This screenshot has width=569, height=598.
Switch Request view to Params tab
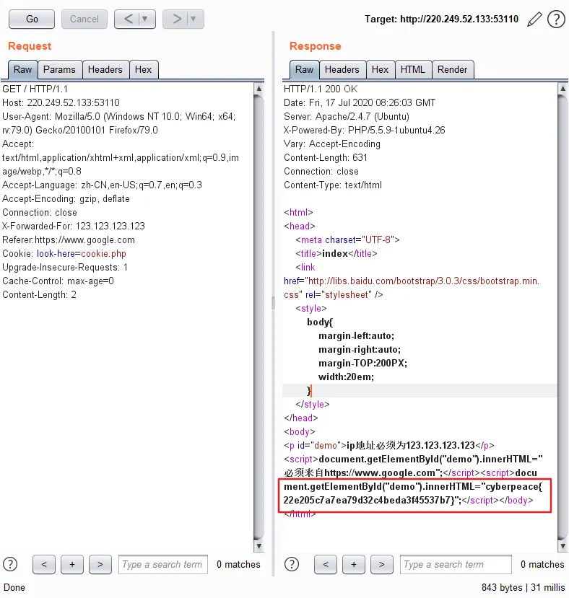coord(60,70)
